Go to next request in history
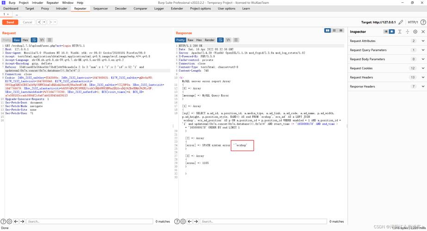Screen dimensions: 427x231 pos(50,22)
